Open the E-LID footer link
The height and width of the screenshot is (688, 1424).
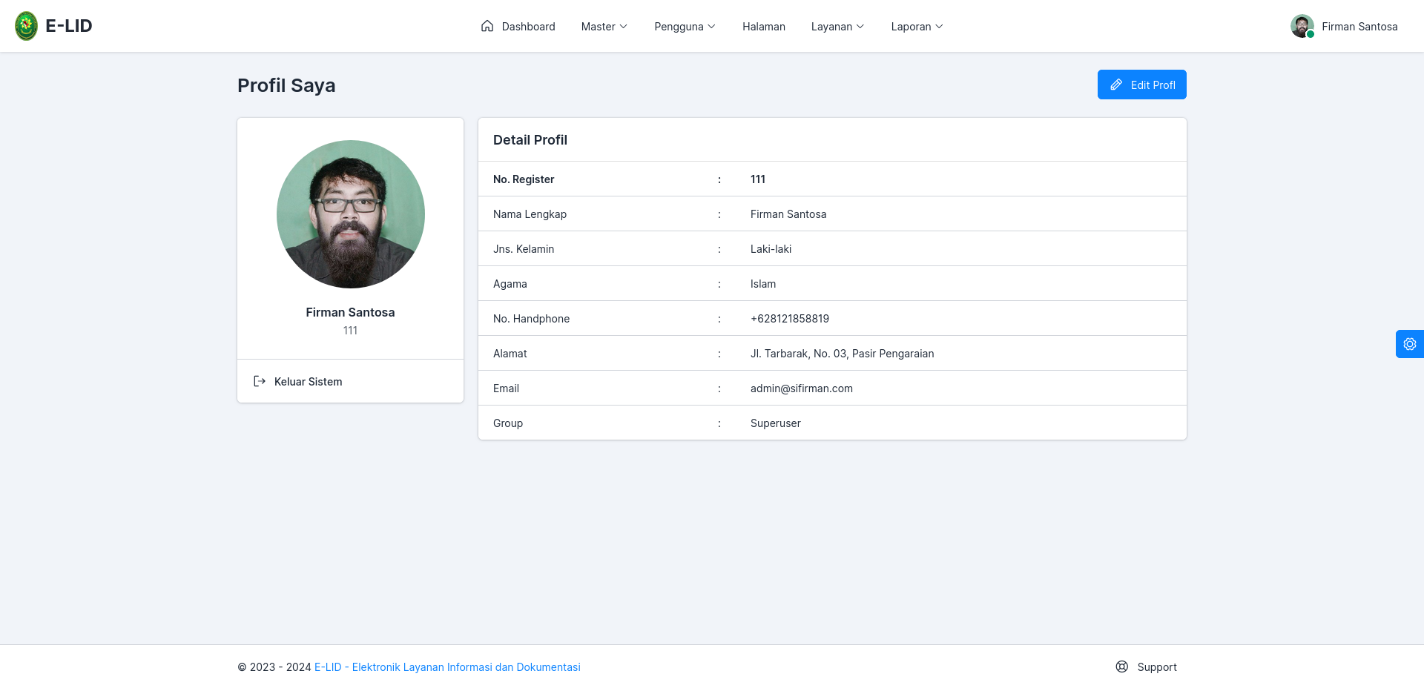(x=447, y=667)
